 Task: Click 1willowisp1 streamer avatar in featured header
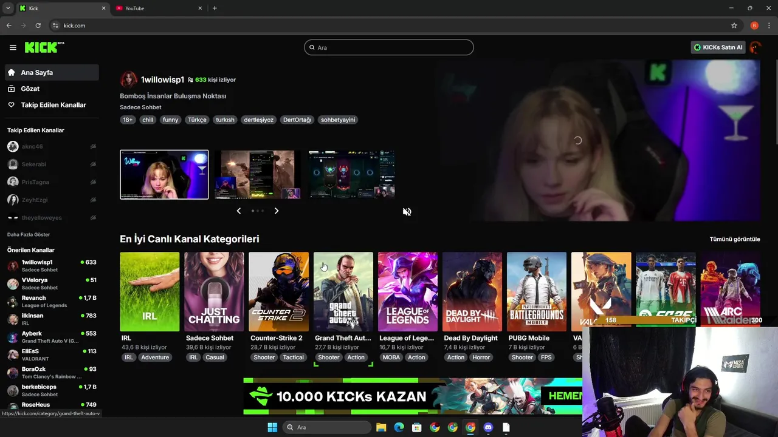(x=128, y=80)
